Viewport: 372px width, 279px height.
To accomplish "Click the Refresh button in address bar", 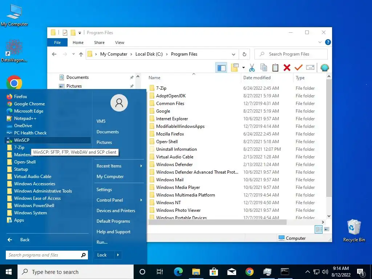I will pyautogui.click(x=244, y=54).
